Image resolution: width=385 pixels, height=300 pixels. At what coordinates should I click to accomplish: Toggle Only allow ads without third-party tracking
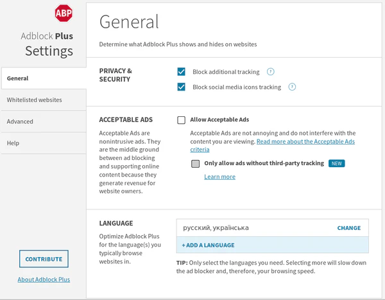196,163
